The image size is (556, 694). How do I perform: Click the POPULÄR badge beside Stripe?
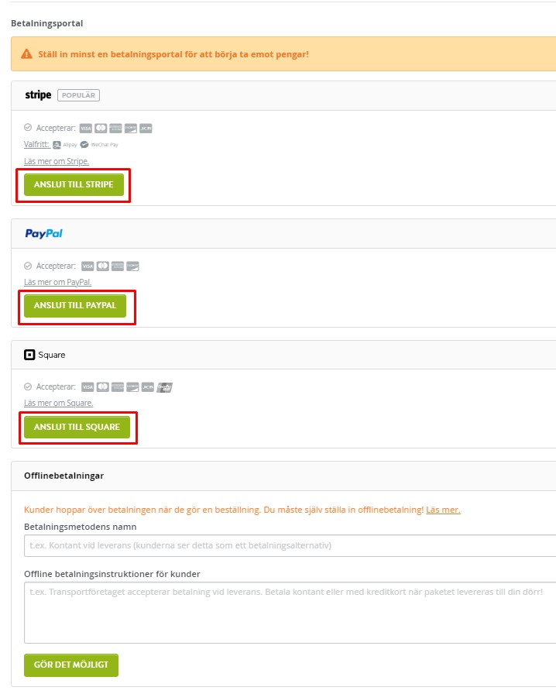click(78, 95)
